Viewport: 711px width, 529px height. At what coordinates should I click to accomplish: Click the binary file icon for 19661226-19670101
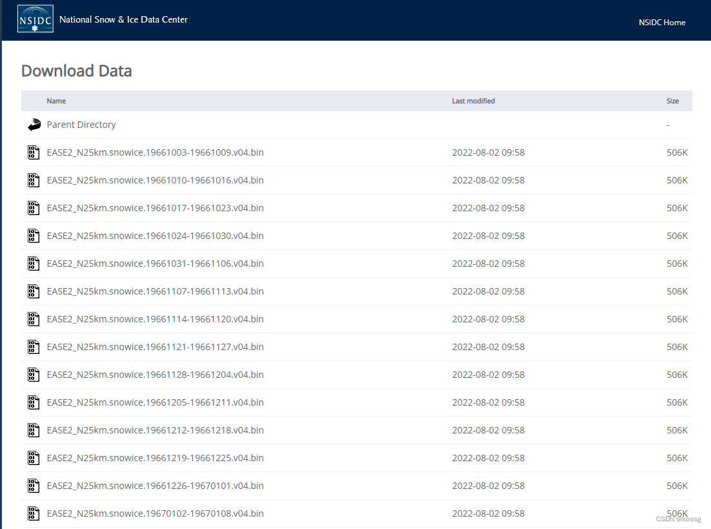tap(34, 486)
